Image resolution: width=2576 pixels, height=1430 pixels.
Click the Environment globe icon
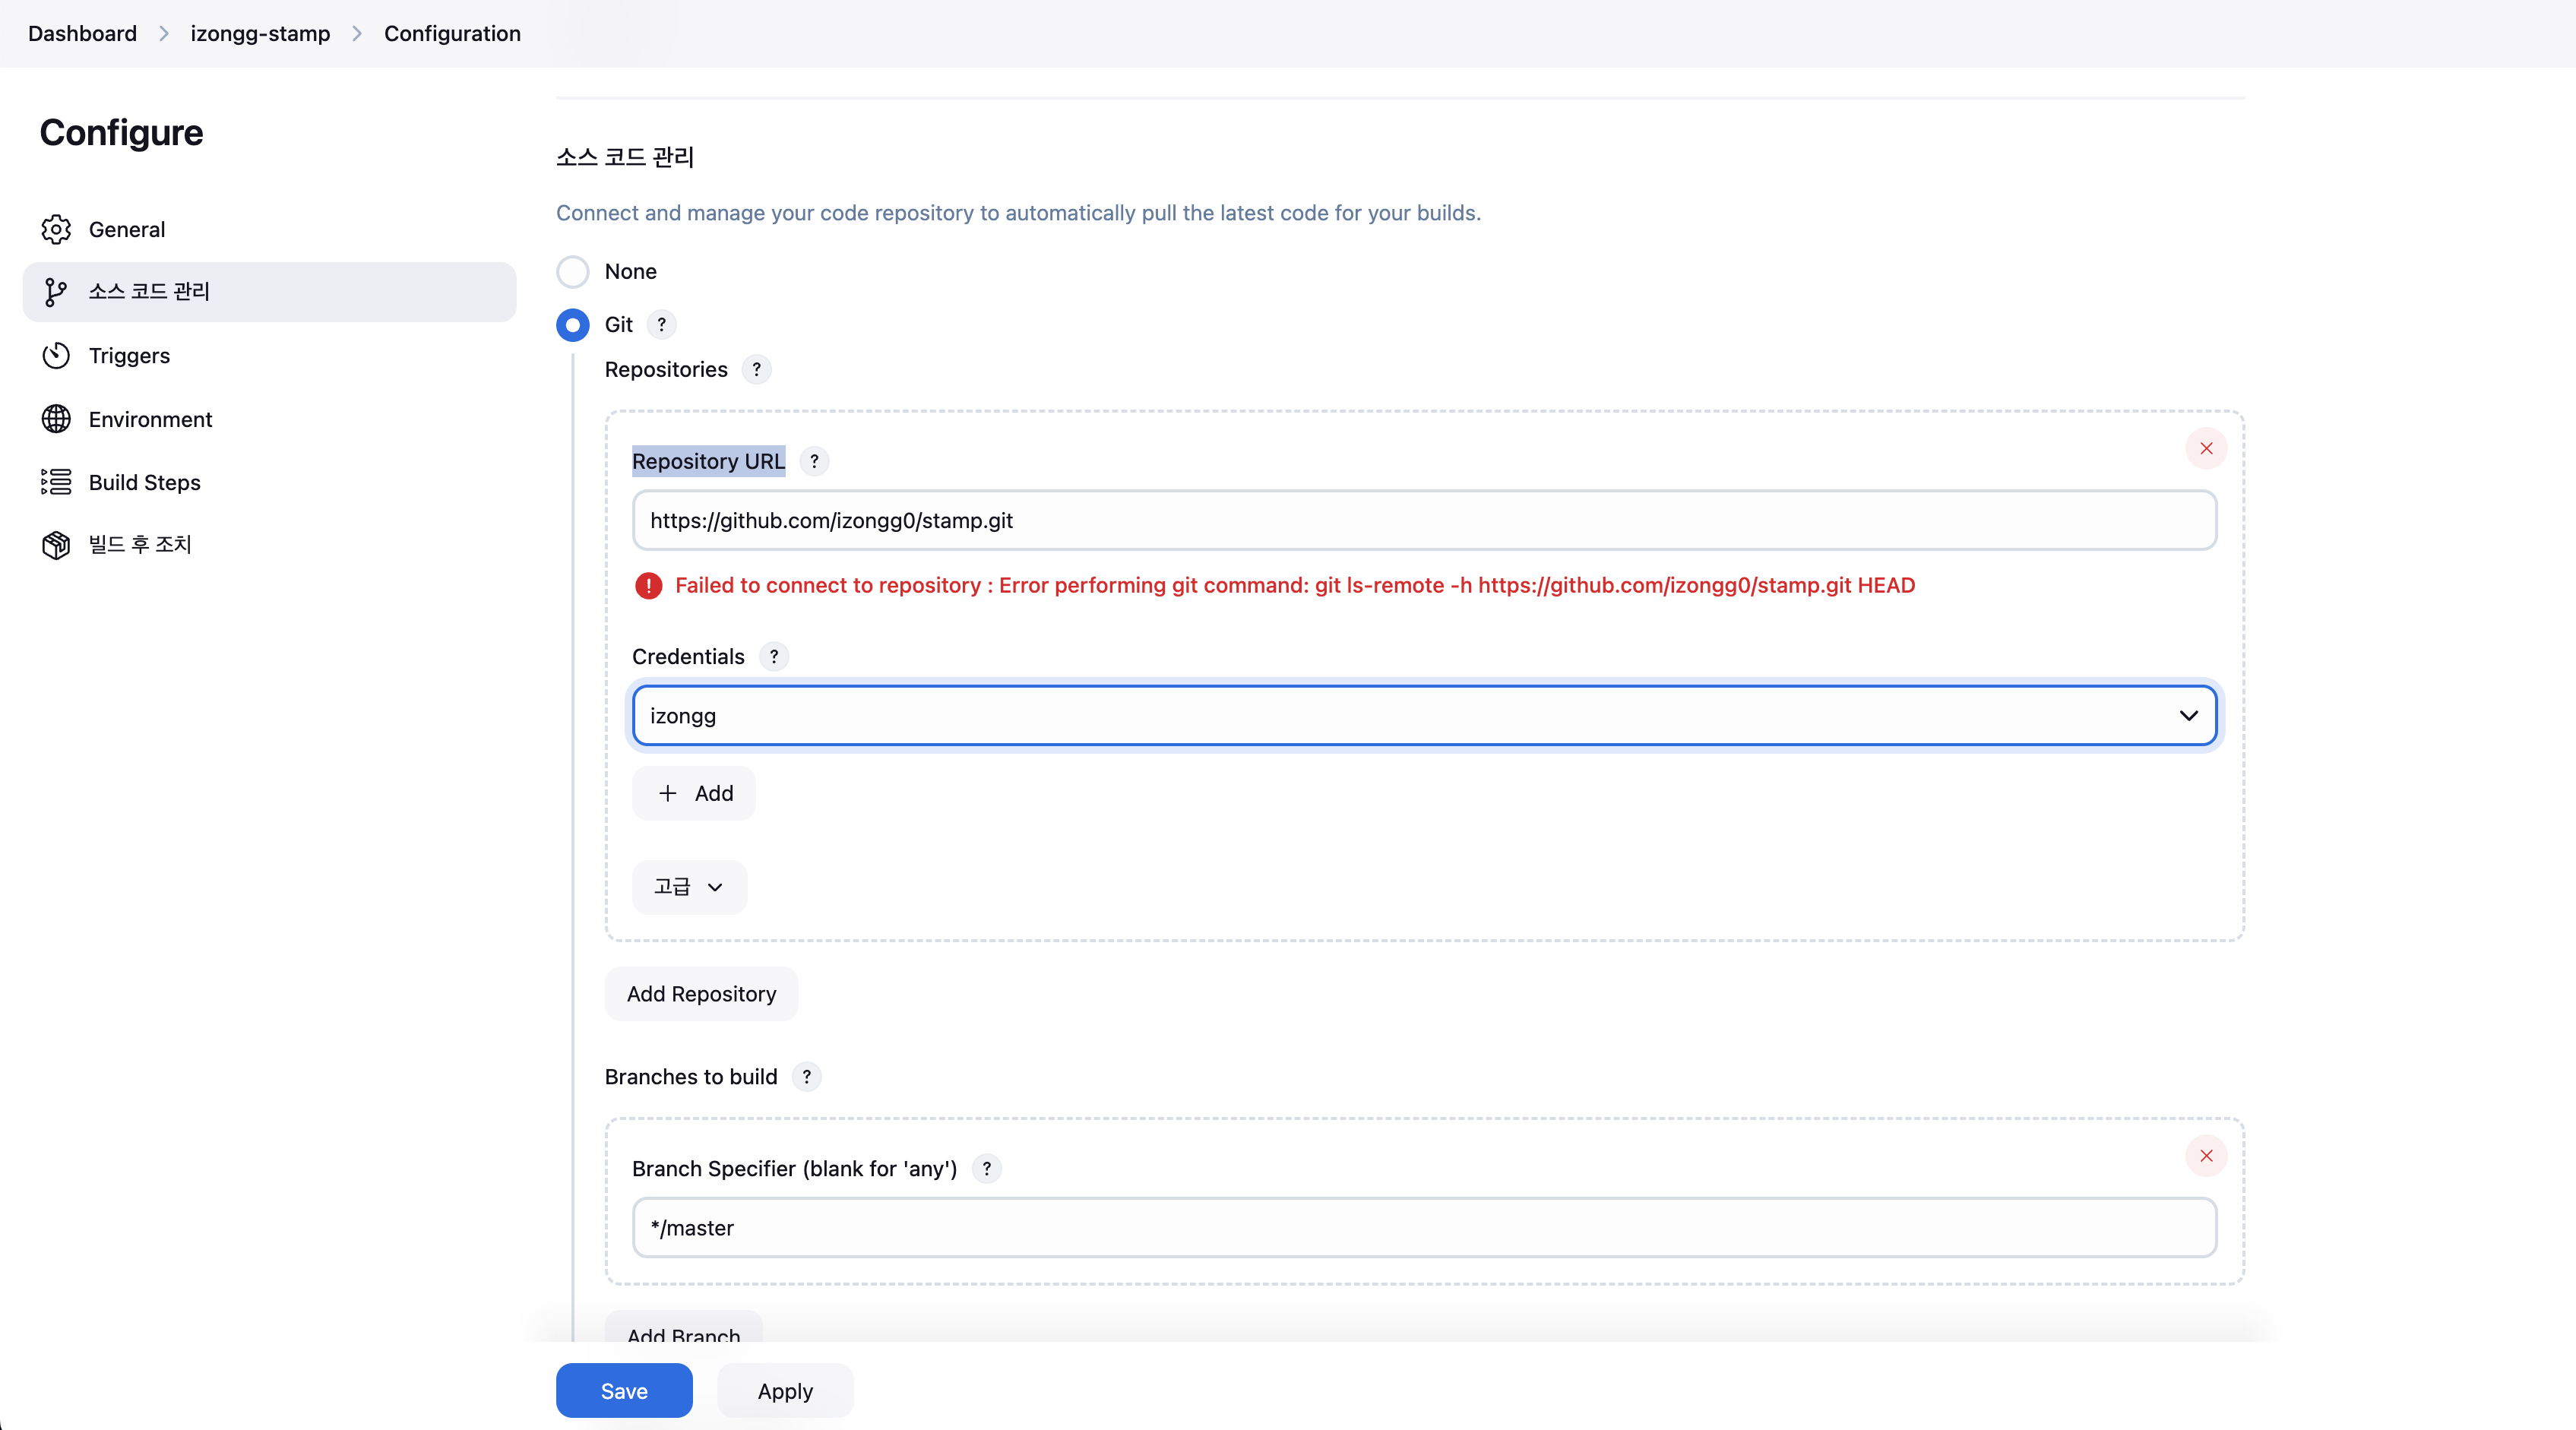click(x=56, y=419)
